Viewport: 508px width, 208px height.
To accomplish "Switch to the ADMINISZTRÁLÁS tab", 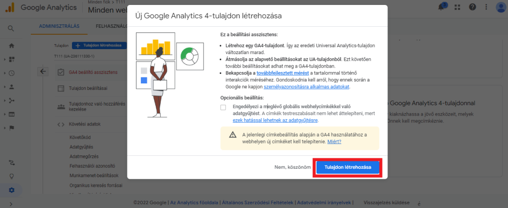I will pos(60,26).
